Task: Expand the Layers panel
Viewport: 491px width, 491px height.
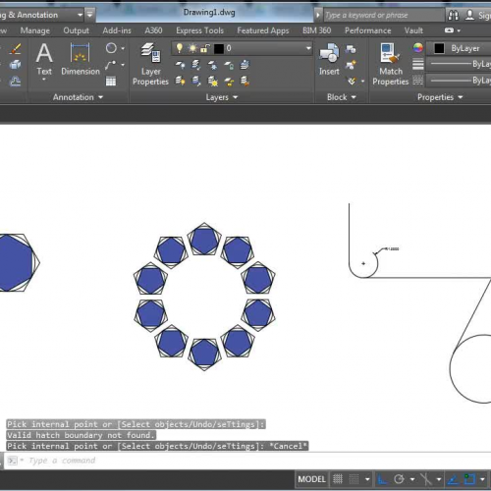Action: [x=222, y=97]
